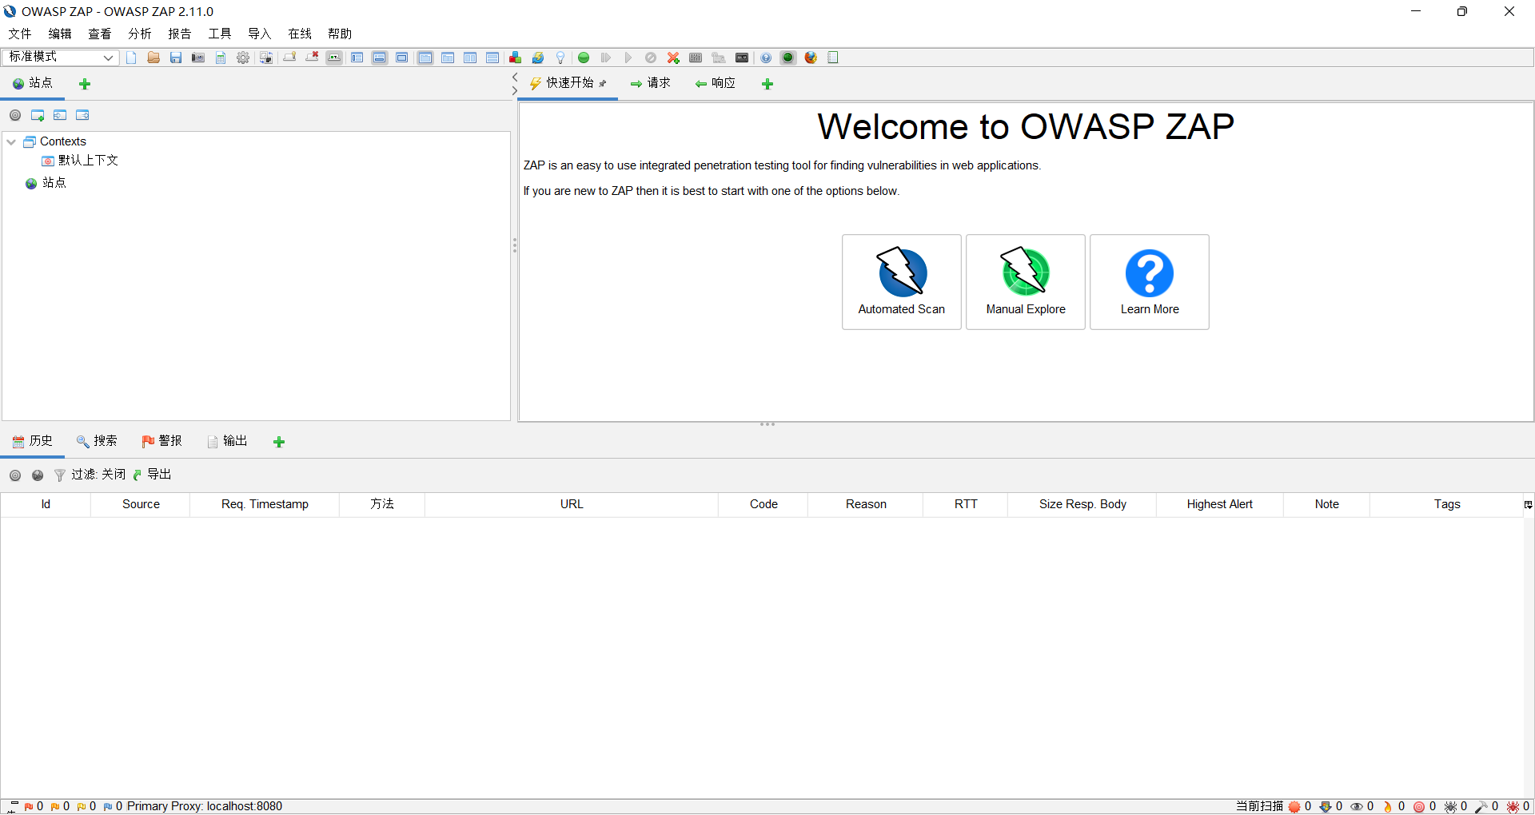Open session properties from the toolbar
Image resolution: width=1535 pixels, height=815 pixels.
point(221,58)
